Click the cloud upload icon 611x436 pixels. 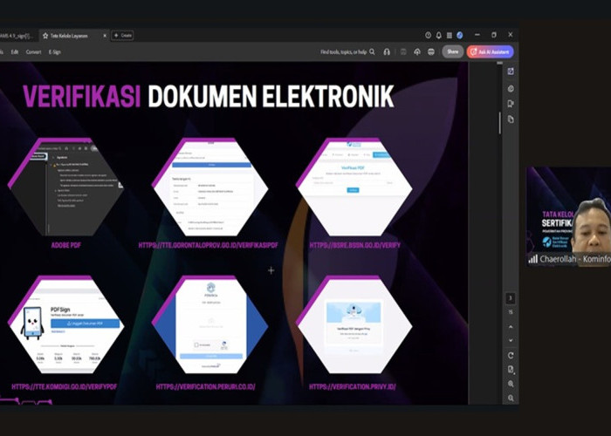point(417,51)
